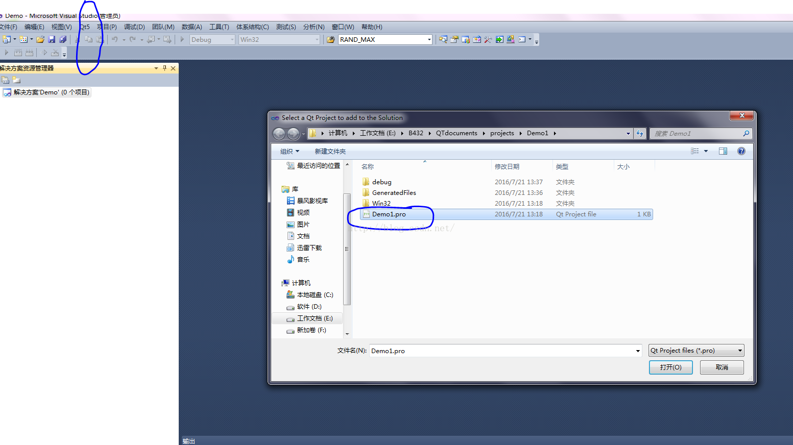The image size is (793, 445).
Task: Click the Redo toolbar icon
Action: pos(133,39)
